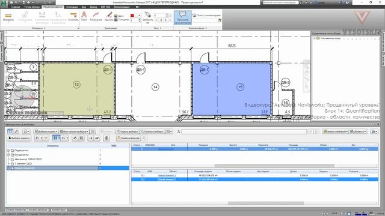Click the tag ID number field

(161, 16)
